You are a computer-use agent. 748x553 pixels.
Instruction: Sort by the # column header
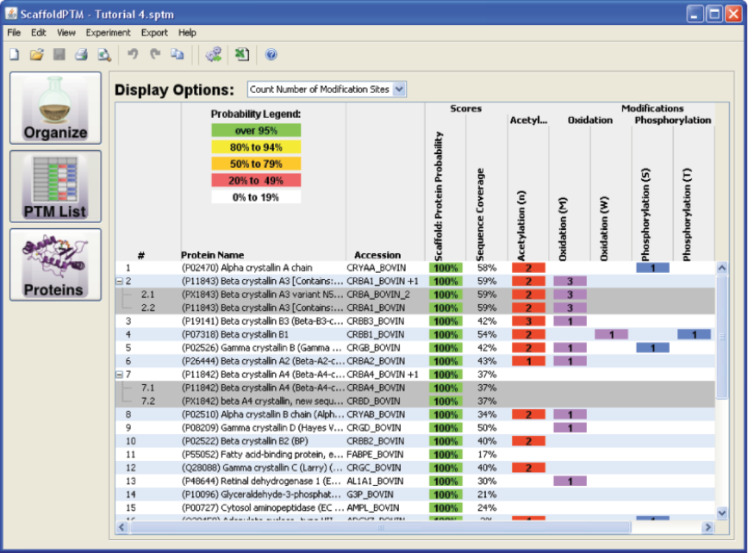141,256
